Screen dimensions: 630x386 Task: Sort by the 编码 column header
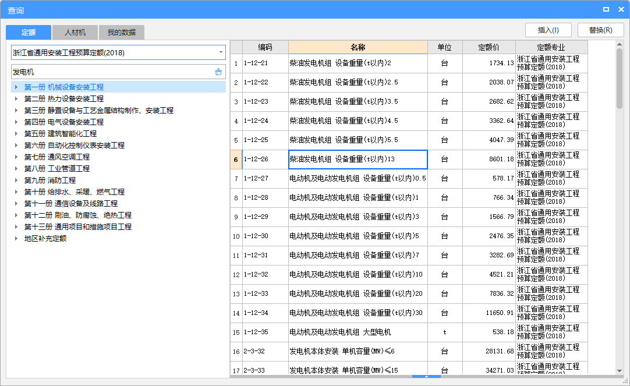(x=265, y=47)
